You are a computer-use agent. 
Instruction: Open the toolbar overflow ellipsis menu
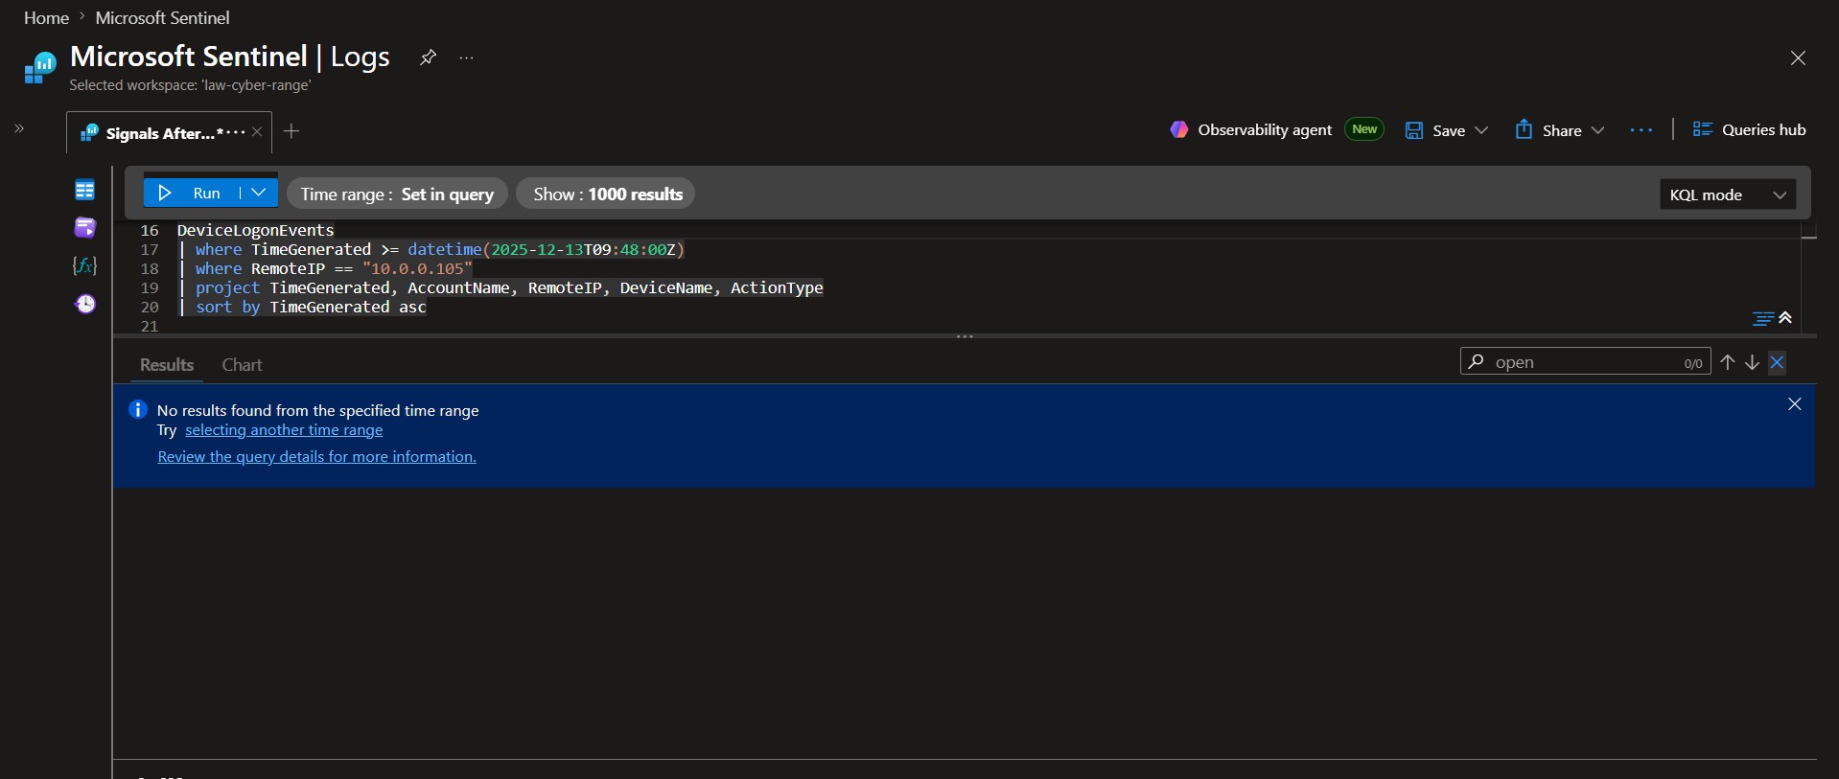1641,130
